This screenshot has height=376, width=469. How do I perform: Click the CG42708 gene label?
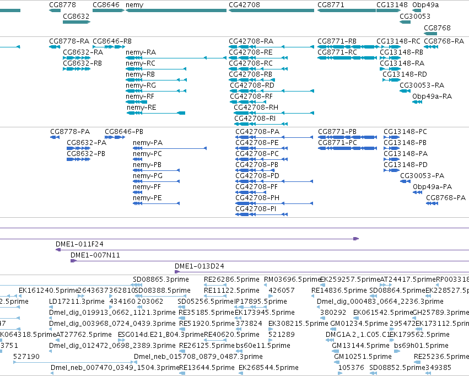pyautogui.click(x=244, y=5)
